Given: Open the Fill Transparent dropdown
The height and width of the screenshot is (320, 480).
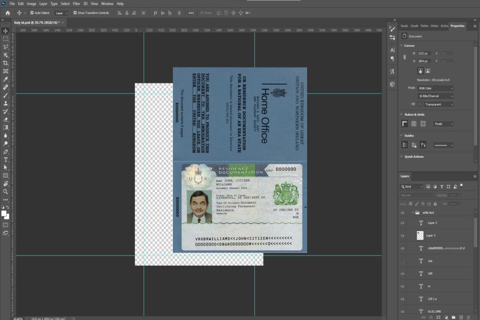Looking at the screenshot, I should point(439,104).
